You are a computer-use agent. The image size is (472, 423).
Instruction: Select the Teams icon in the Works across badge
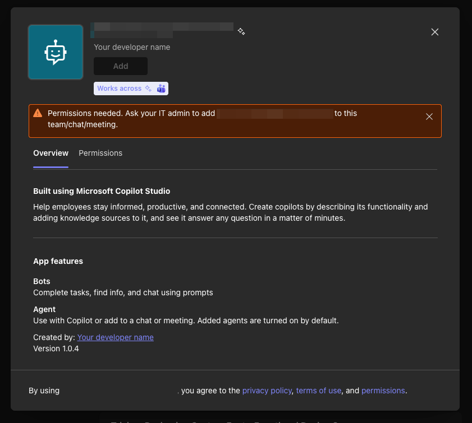161,88
